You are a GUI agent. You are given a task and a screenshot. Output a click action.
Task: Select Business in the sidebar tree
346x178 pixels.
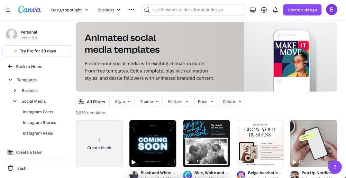30,91
